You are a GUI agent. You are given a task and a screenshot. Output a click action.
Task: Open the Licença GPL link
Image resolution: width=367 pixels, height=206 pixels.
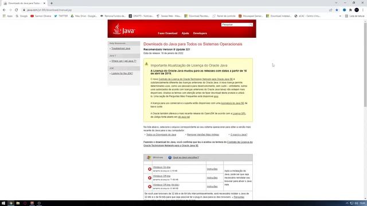(x=239, y=113)
